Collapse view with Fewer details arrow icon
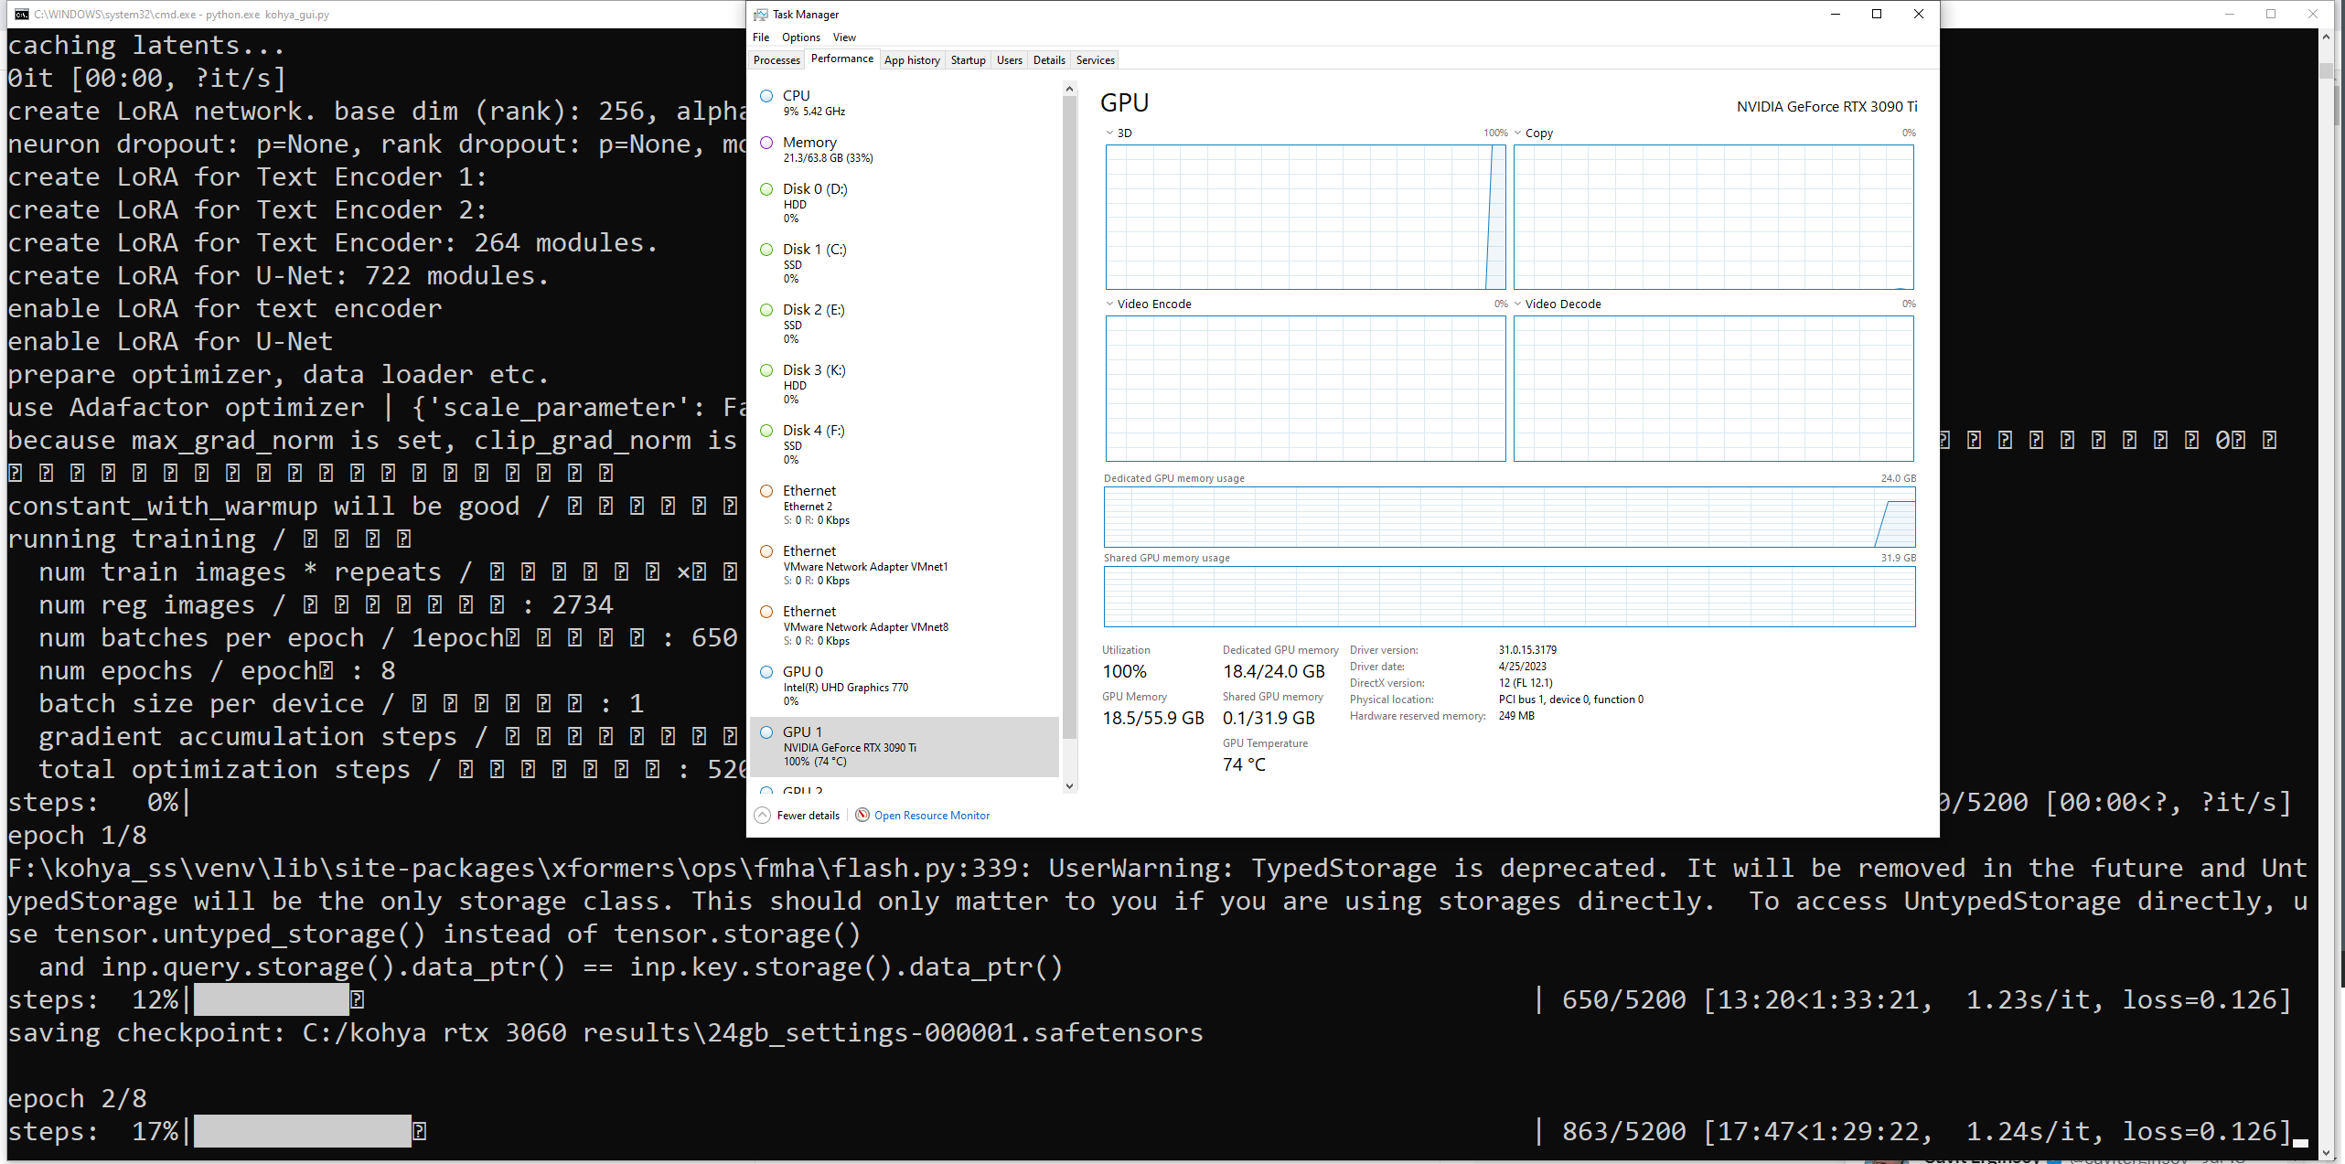Screen dimensions: 2345x1164 (x=763, y=815)
